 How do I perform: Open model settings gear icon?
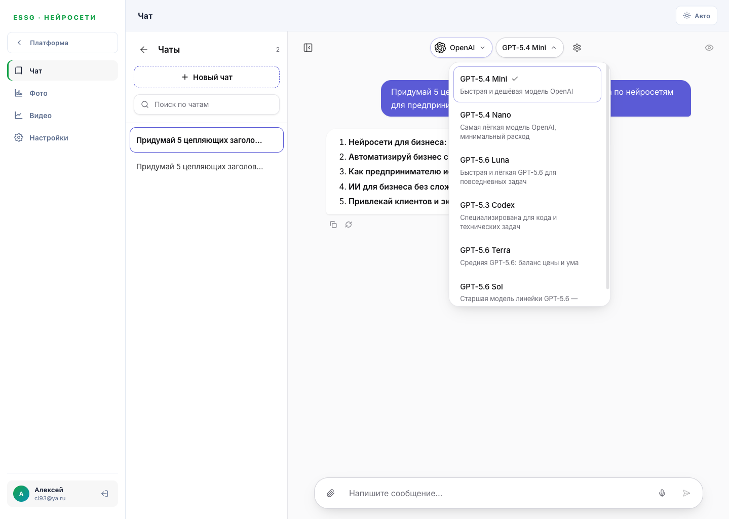pos(577,48)
